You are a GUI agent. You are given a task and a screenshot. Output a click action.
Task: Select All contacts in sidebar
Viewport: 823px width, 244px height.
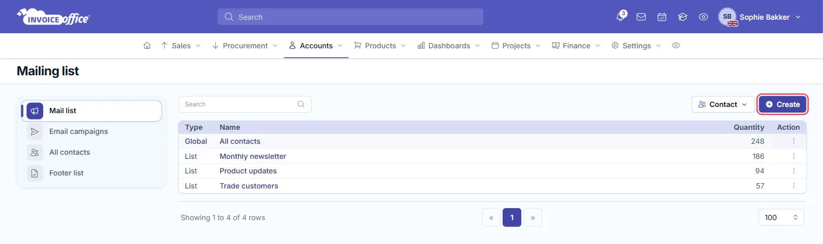click(91, 153)
